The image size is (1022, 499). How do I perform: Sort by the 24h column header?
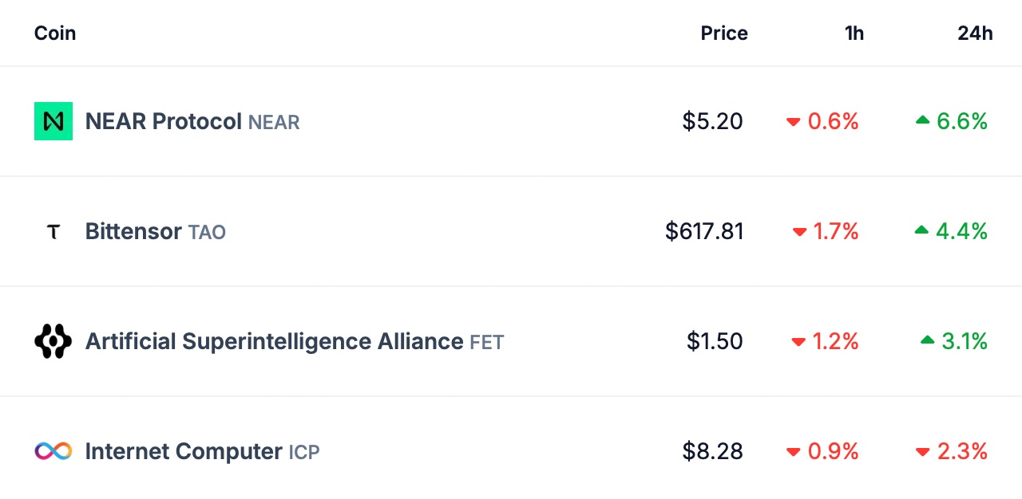(975, 33)
